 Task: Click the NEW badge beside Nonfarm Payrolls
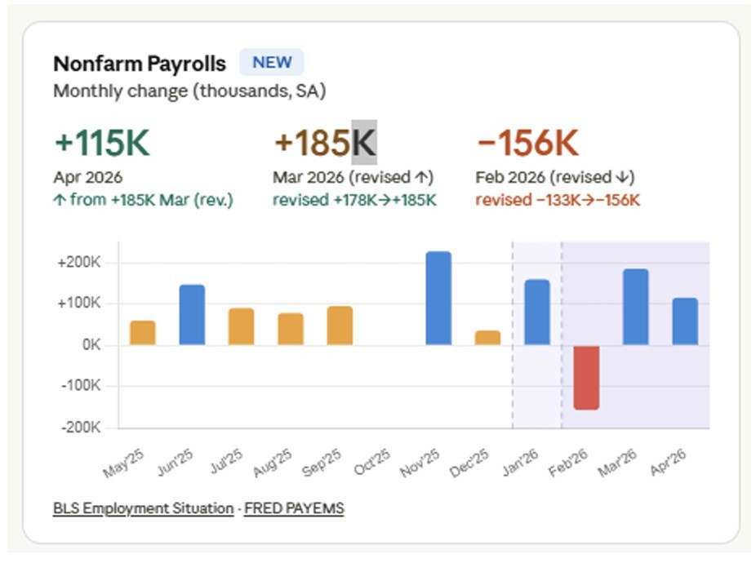[272, 62]
